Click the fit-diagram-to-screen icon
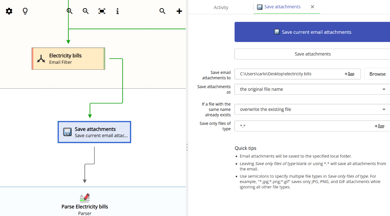The width and height of the screenshot is (390, 216). 102,11
